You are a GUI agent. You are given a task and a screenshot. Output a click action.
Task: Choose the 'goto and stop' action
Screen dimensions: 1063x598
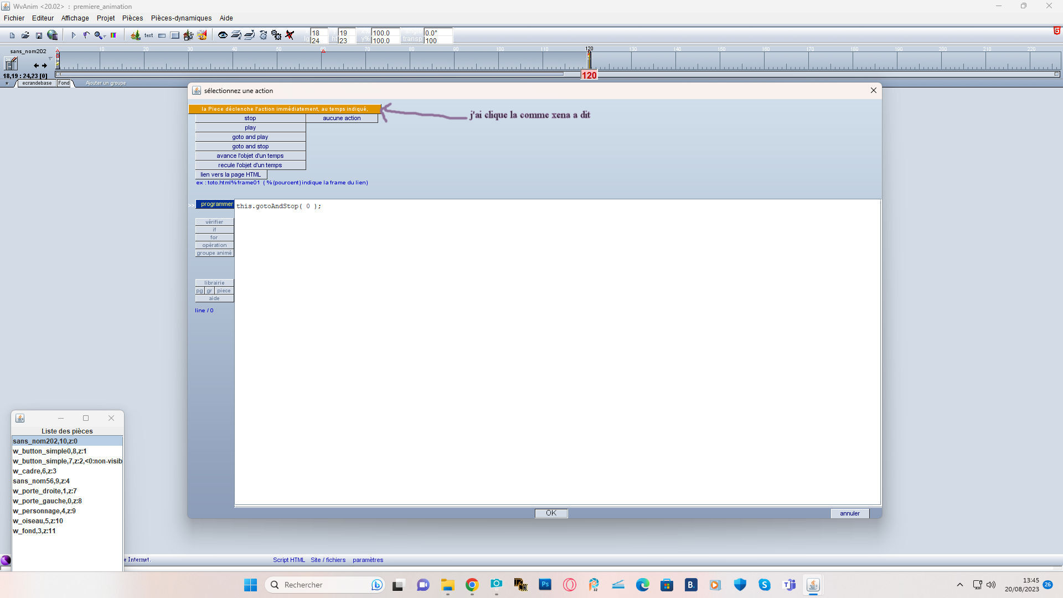tap(250, 147)
